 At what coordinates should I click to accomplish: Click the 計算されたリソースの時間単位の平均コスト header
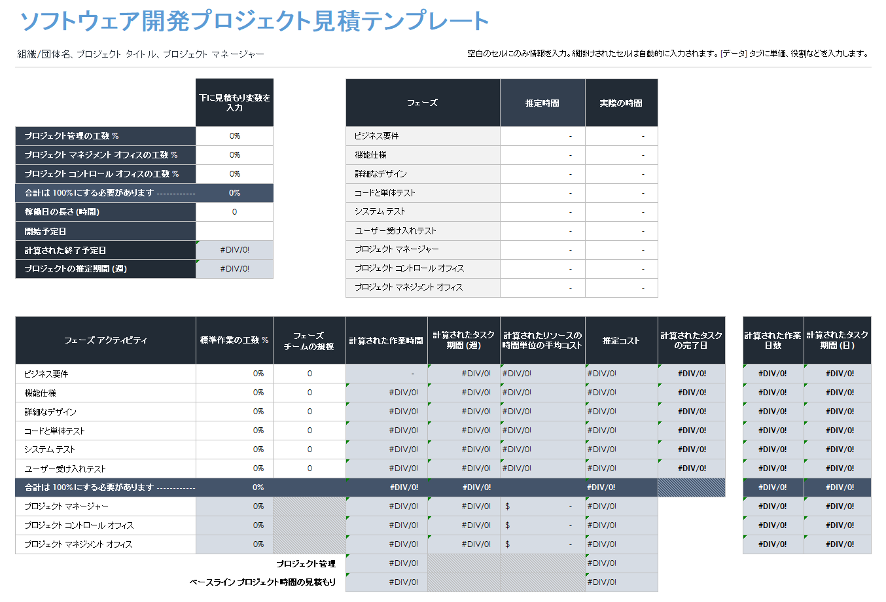542,340
